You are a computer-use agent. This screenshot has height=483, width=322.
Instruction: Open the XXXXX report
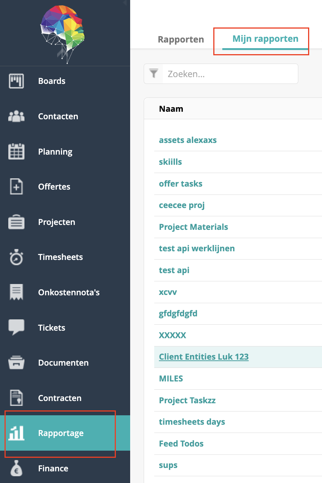point(173,335)
